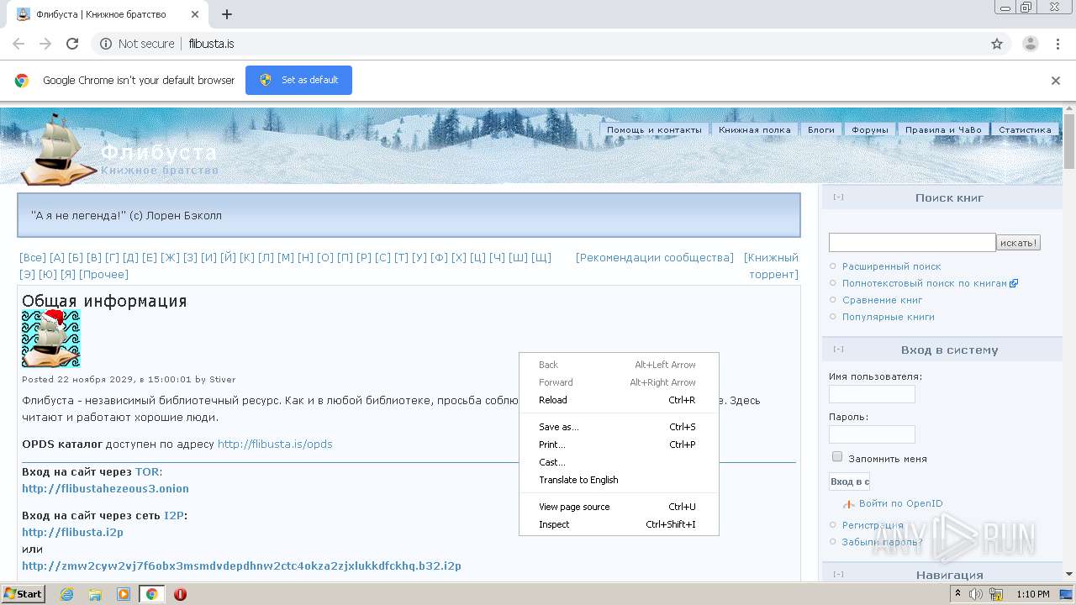This screenshot has width=1076, height=605.
Task: Open site info next to Not secure
Action: [106, 44]
